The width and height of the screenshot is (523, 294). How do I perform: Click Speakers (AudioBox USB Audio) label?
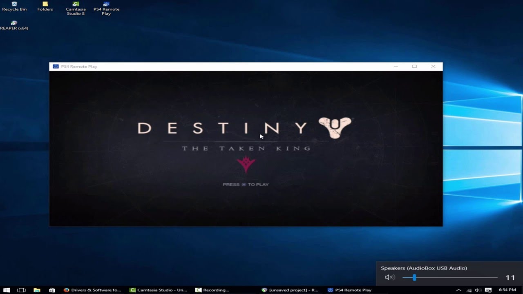click(x=424, y=268)
